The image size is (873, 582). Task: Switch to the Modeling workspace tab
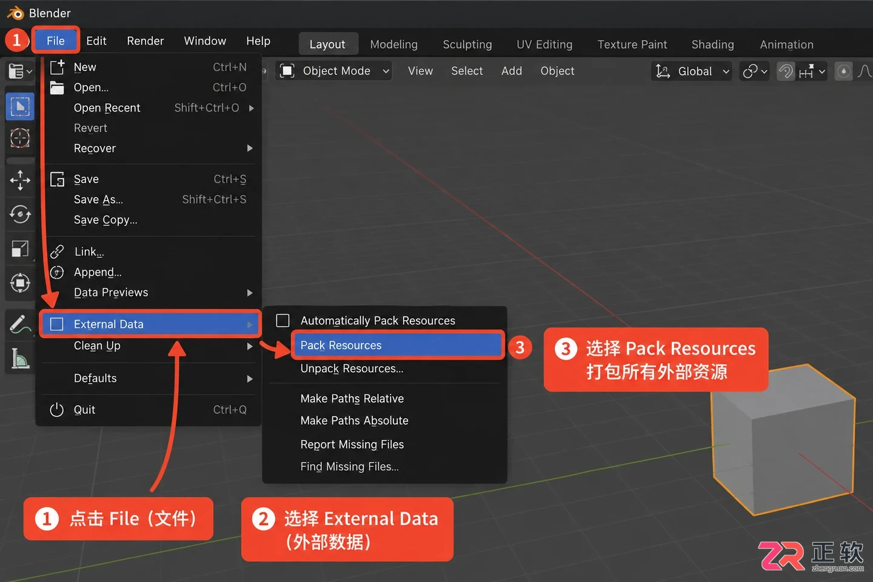pyautogui.click(x=393, y=44)
